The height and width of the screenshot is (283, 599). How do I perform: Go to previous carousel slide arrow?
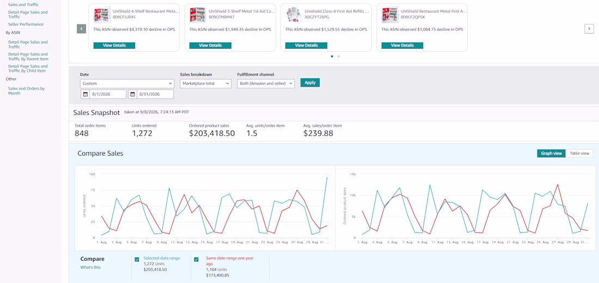(x=81, y=29)
